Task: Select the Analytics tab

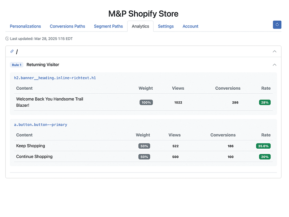Action: coord(141,26)
